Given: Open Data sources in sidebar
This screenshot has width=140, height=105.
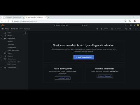Looking at the screenshot, I should click(x=12, y=65).
